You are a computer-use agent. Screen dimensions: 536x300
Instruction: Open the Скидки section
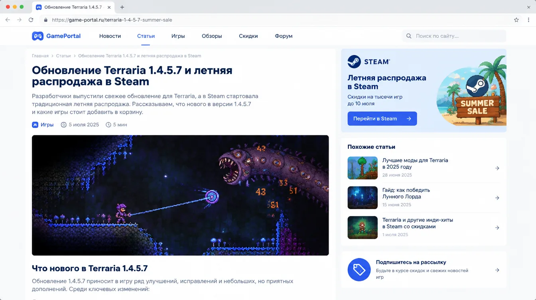(248, 36)
